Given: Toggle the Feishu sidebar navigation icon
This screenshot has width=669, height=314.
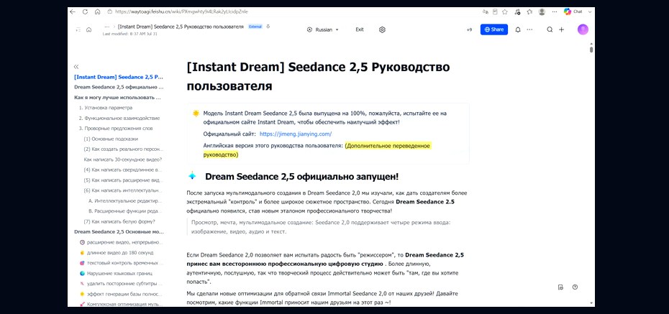Looking at the screenshot, I should tap(78, 30).
